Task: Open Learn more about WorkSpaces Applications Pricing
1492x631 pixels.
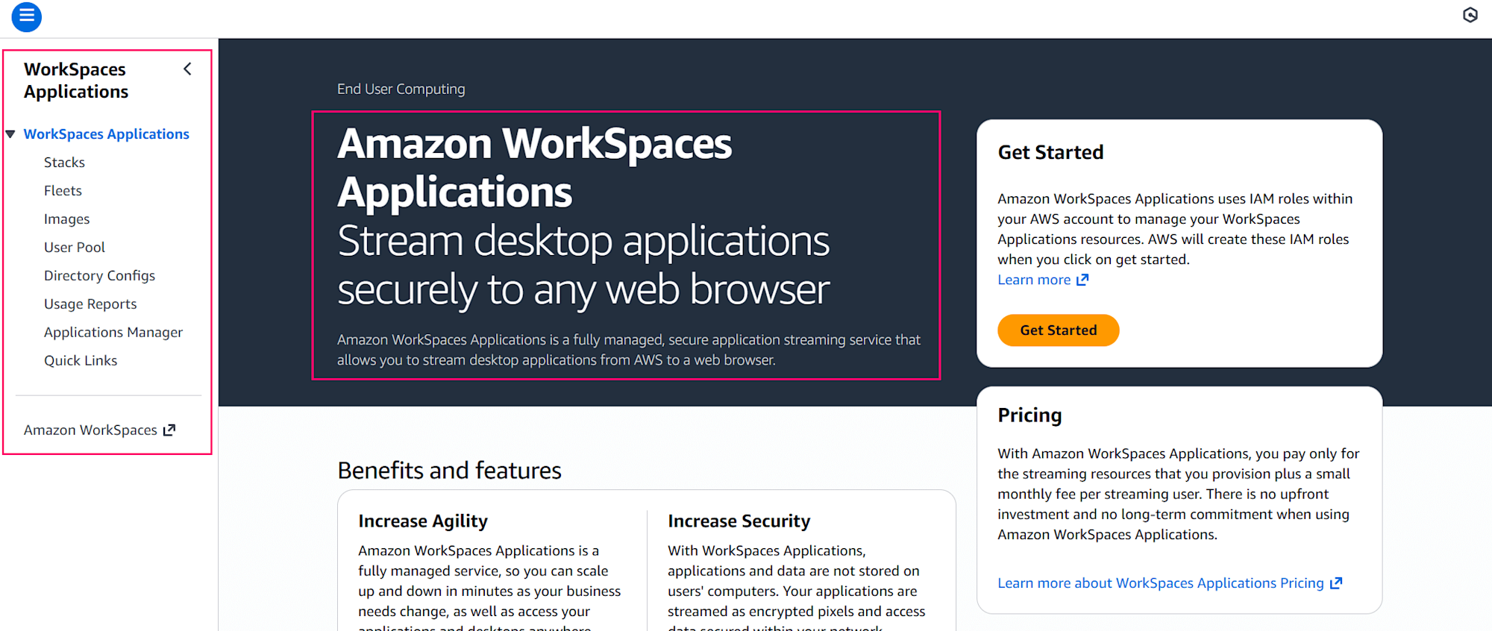Action: click(1161, 583)
